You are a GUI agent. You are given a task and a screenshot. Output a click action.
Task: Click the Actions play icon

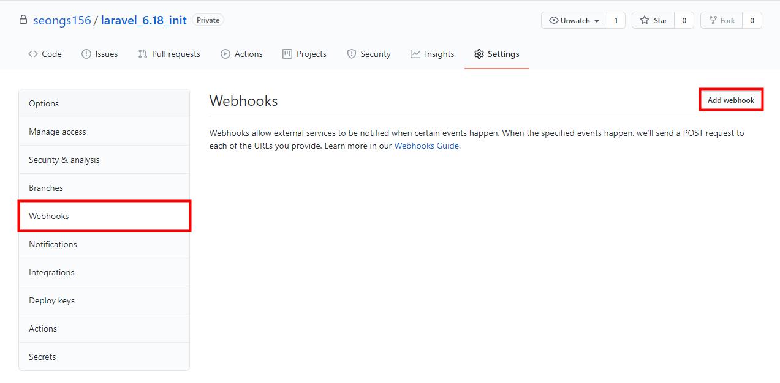pyautogui.click(x=225, y=54)
